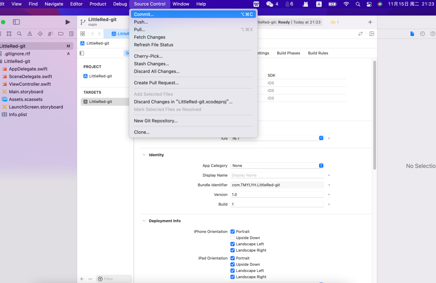
Task: Click the Filter field below targets
Action: 114,279
